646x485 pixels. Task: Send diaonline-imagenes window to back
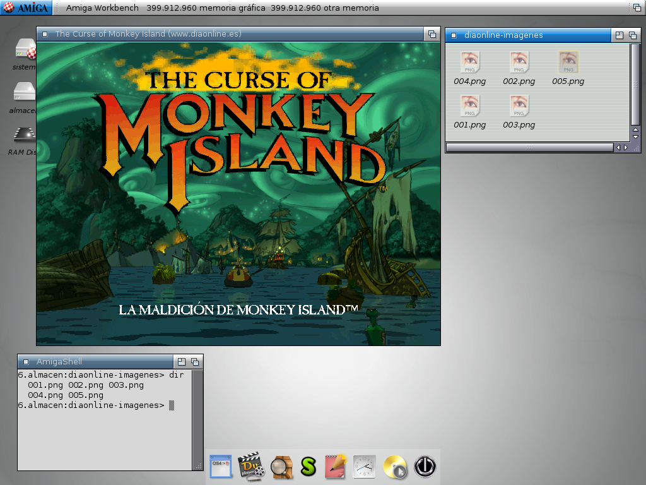click(x=633, y=35)
